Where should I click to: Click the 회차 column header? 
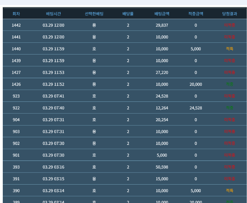(16, 14)
